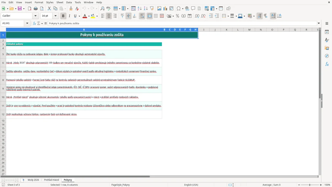The image size is (332, 187).
Task: Toggle bold formatting
Action: coord(63,16)
